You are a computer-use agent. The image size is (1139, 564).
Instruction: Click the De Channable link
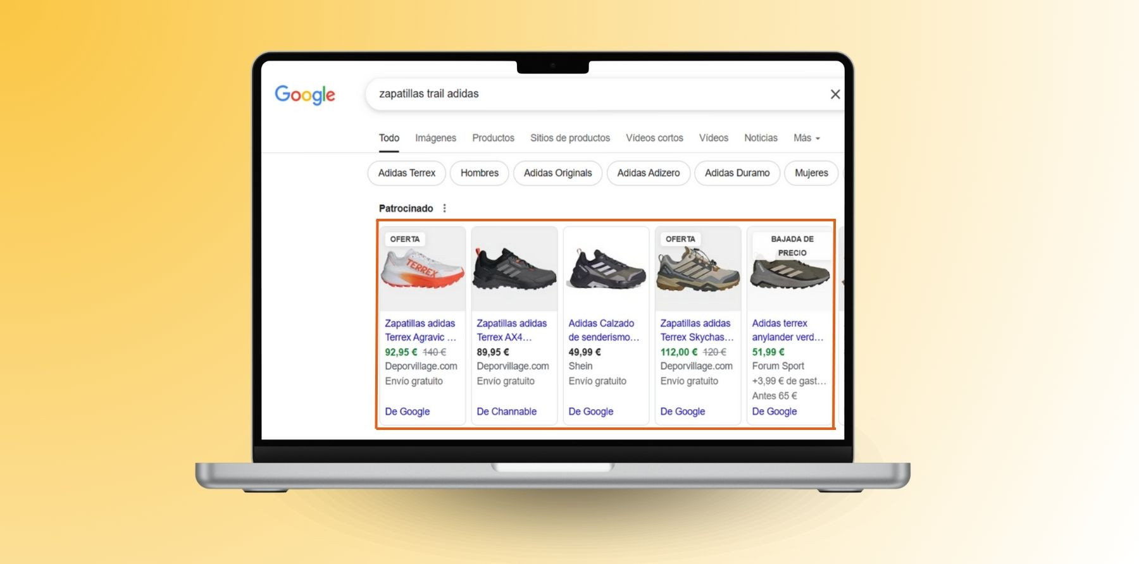coord(506,412)
